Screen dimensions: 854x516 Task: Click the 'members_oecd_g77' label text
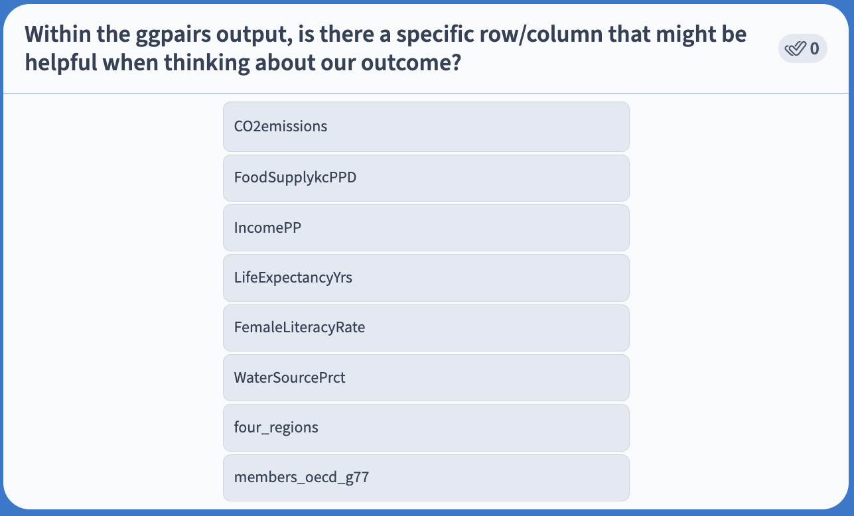(301, 478)
